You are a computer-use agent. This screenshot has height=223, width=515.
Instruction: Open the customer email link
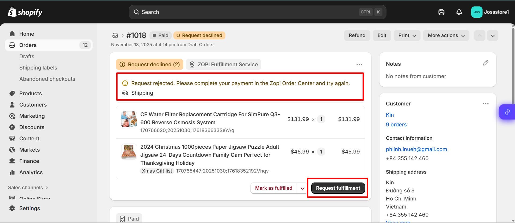pos(416,149)
